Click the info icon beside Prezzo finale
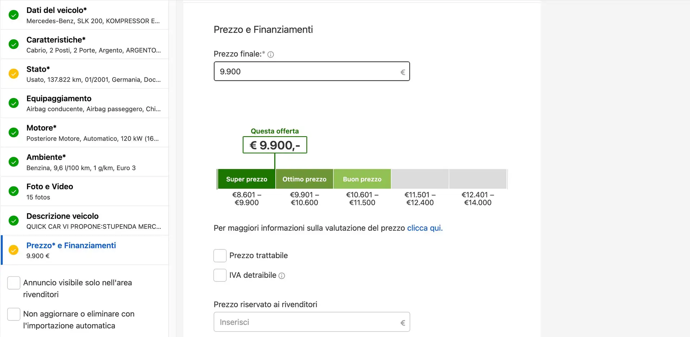This screenshot has height=337, width=690. tap(271, 54)
